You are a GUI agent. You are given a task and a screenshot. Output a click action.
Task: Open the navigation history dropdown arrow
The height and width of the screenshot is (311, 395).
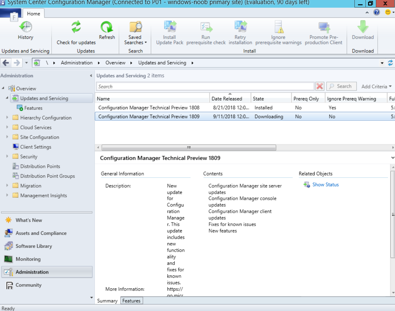27,63
